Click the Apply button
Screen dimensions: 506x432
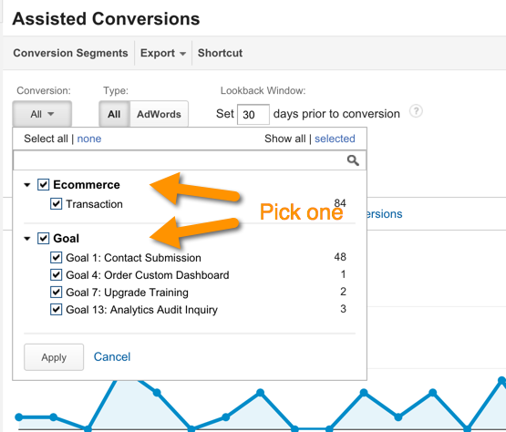pyautogui.click(x=54, y=357)
